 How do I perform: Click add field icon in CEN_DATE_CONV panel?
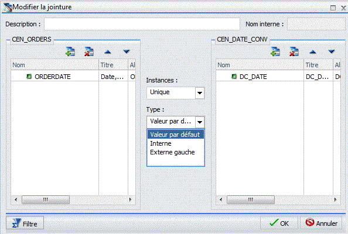coord(275,51)
